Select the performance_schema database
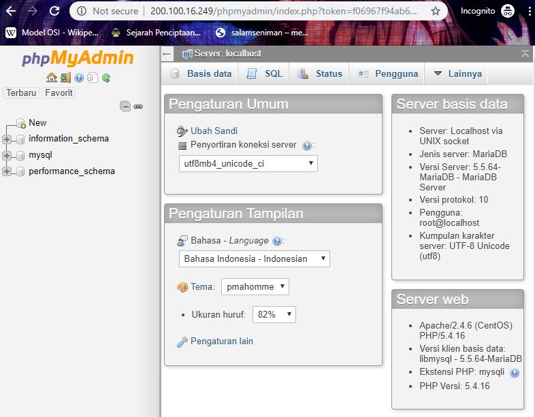The height and width of the screenshot is (417, 535). pyautogui.click(x=71, y=171)
